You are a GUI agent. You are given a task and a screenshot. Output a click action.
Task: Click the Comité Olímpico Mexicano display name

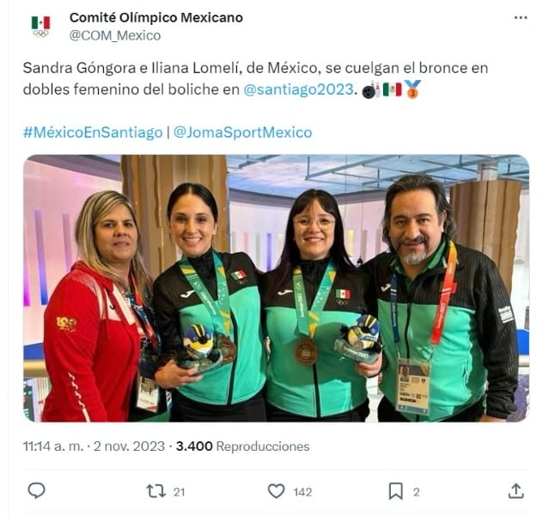(156, 18)
